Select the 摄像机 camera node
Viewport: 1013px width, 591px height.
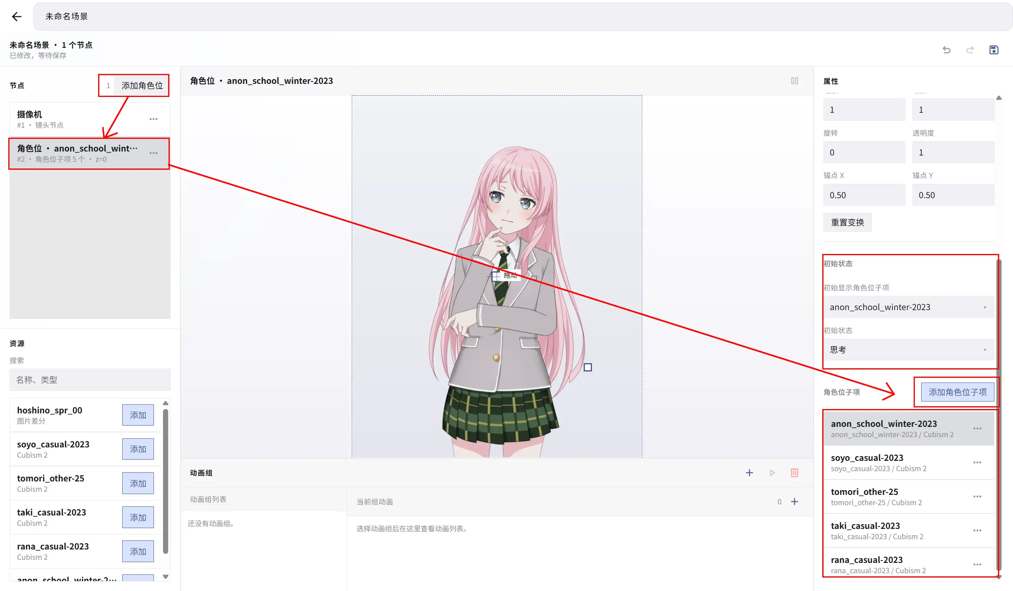[x=90, y=119]
